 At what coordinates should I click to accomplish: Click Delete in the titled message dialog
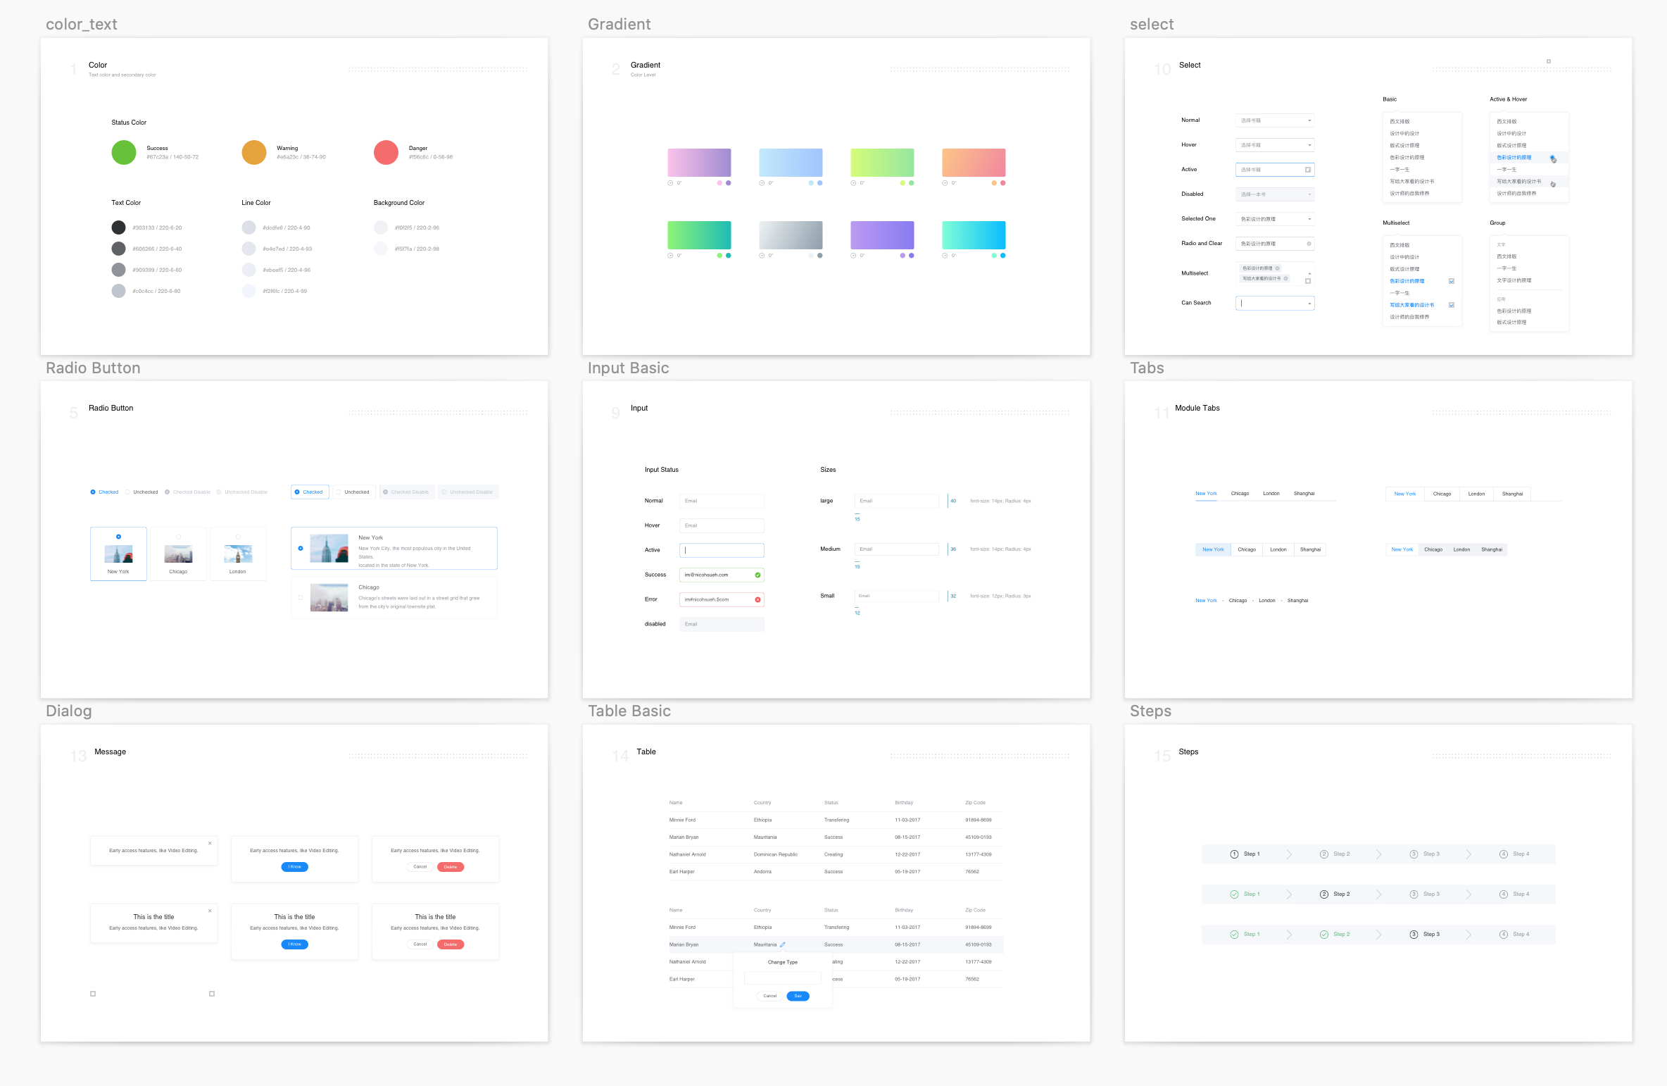tap(451, 944)
